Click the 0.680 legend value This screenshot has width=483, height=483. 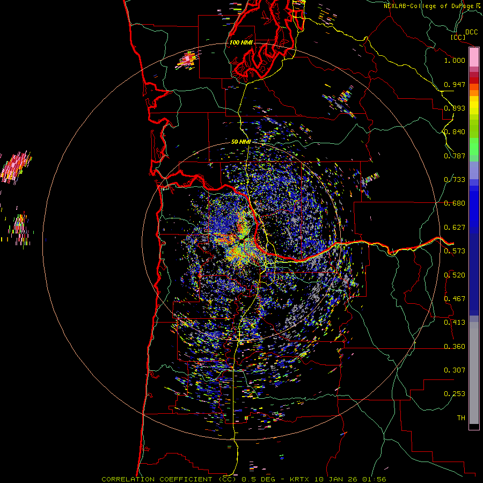click(455, 203)
